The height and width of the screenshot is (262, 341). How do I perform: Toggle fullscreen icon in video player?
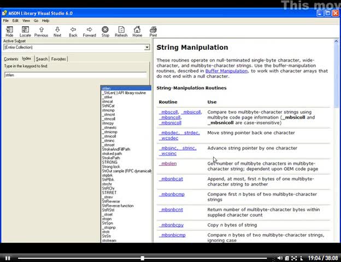pos(294,258)
